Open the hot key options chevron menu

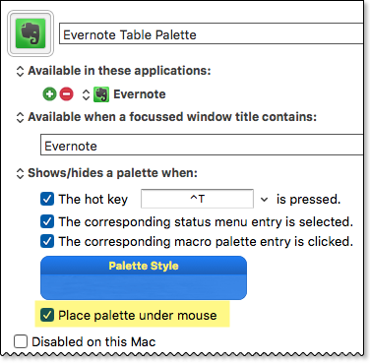pyautogui.click(x=265, y=200)
